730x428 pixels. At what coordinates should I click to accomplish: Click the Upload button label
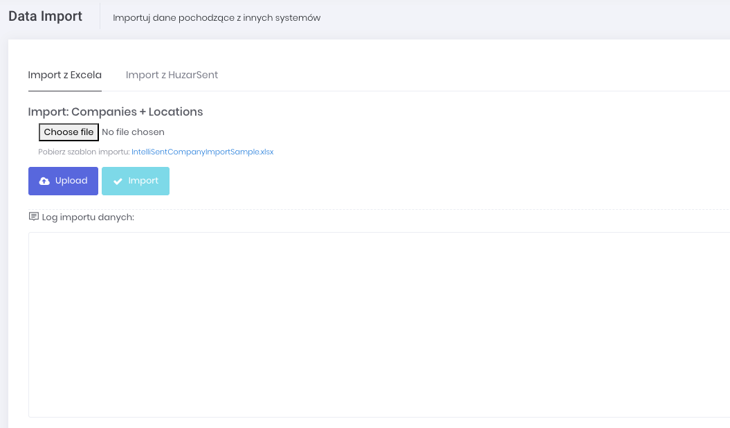[71, 181]
